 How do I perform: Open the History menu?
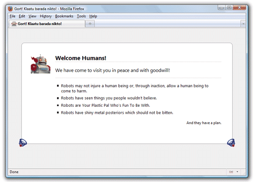click(46, 16)
